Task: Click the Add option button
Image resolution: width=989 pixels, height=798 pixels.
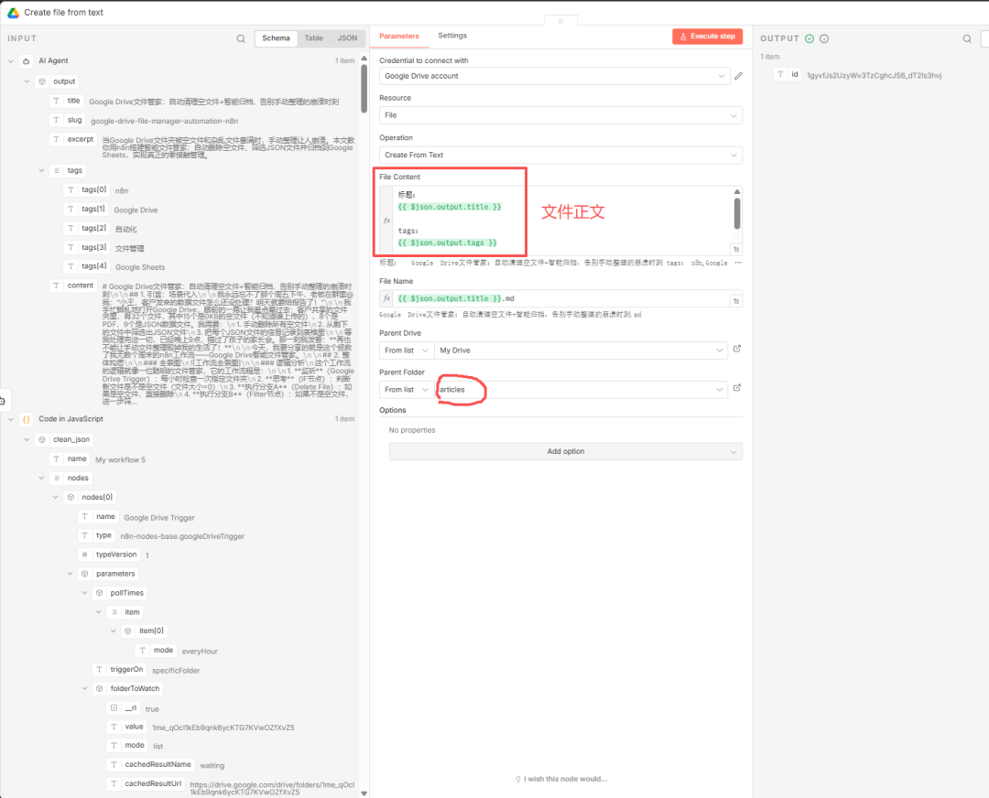Action: (565, 451)
